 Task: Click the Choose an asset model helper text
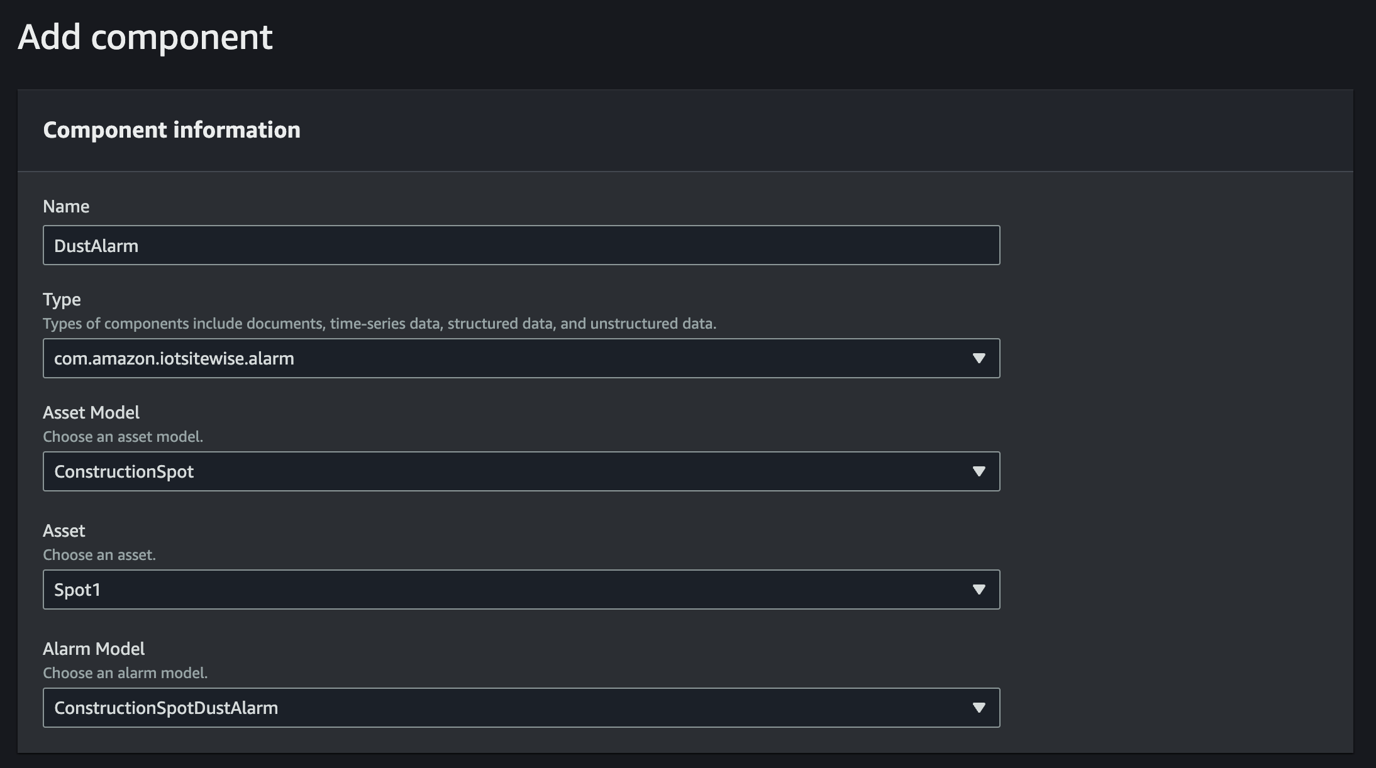[123, 436]
